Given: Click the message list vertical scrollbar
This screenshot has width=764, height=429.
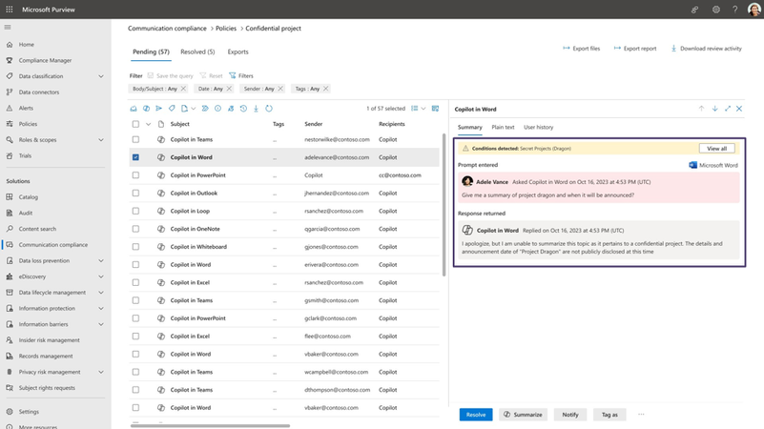Looking at the screenshot, I should 444,205.
